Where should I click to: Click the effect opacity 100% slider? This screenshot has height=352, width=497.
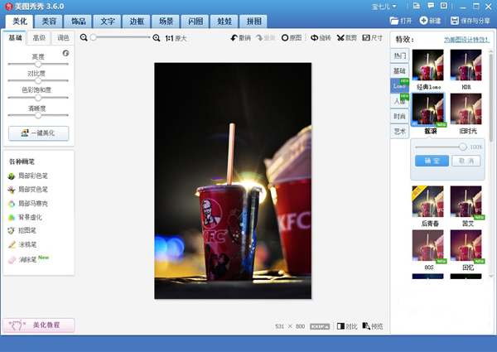[441, 147]
